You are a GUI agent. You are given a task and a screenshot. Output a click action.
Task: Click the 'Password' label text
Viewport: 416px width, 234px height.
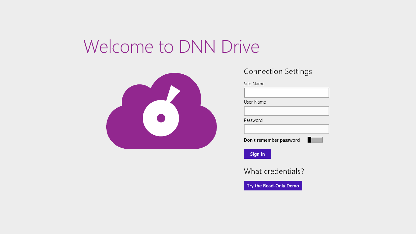253,120
